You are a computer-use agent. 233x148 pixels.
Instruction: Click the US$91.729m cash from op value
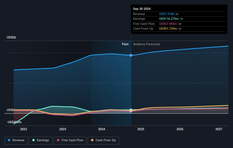168,29
